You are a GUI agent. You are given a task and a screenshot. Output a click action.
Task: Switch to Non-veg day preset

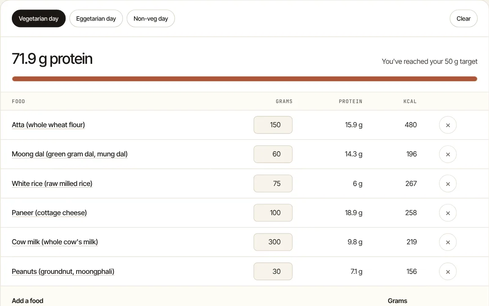coord(150,19)
